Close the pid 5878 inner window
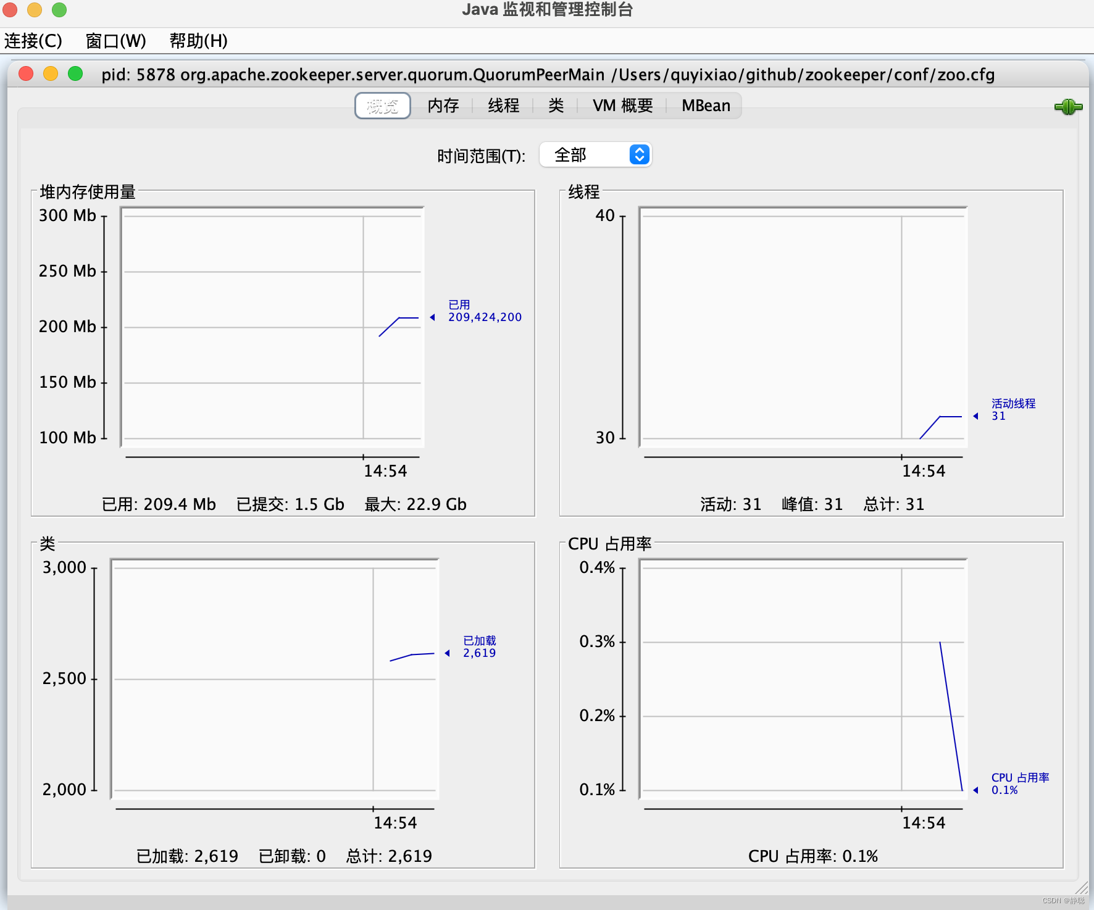1094x910 pixels. (26, 74)
